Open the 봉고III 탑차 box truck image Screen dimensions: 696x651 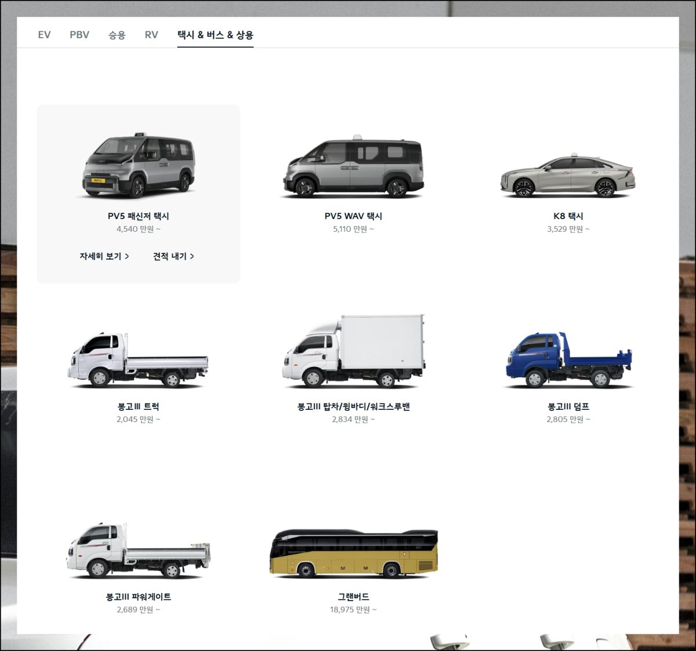click(353, 352)
